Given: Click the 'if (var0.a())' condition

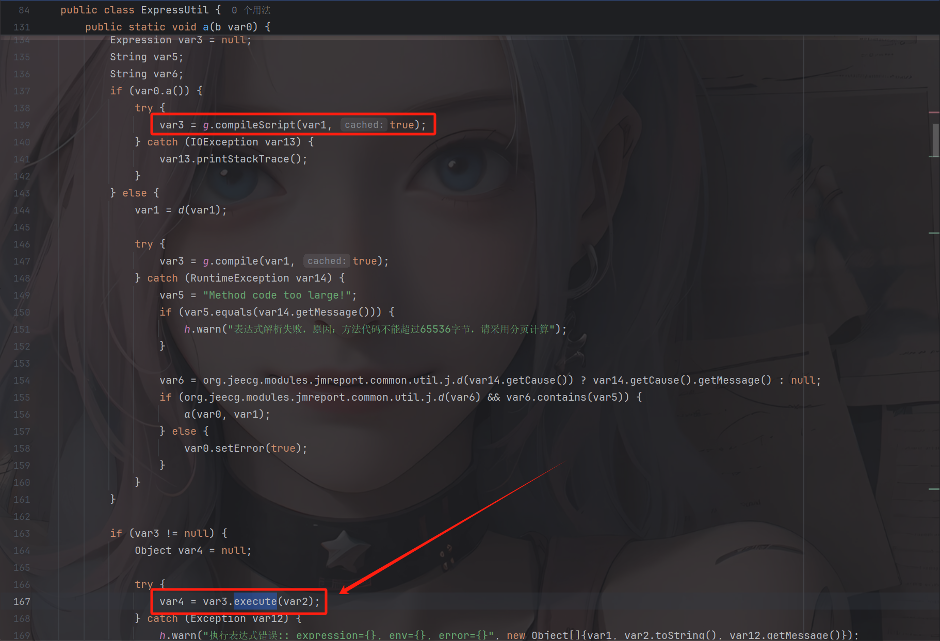Looking at the screenshot, I should pyautogui.click(x=150, y=91).
